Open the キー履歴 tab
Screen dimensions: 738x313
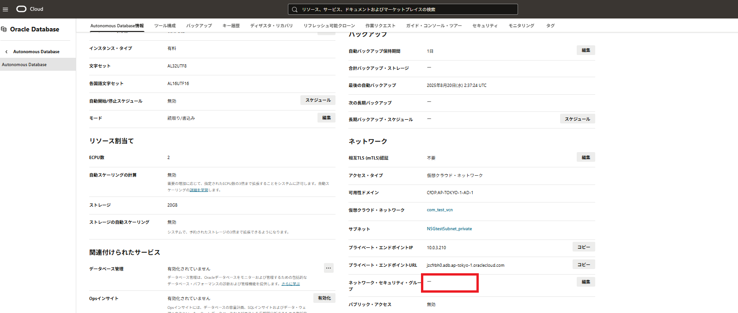click(x=231, y=26)
